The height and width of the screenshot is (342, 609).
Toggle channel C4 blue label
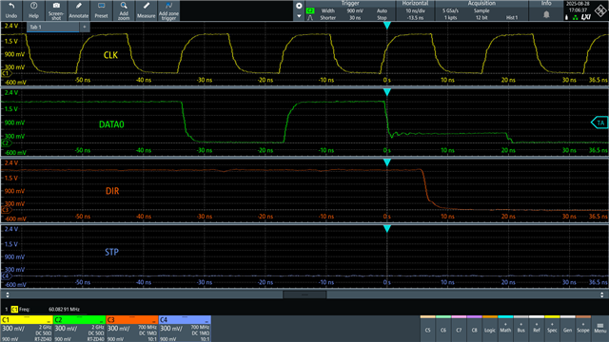tap(185, 320)
